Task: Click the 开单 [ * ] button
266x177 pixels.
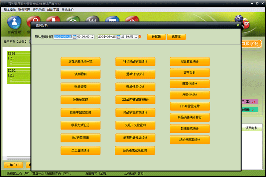Action: (13, 165)
